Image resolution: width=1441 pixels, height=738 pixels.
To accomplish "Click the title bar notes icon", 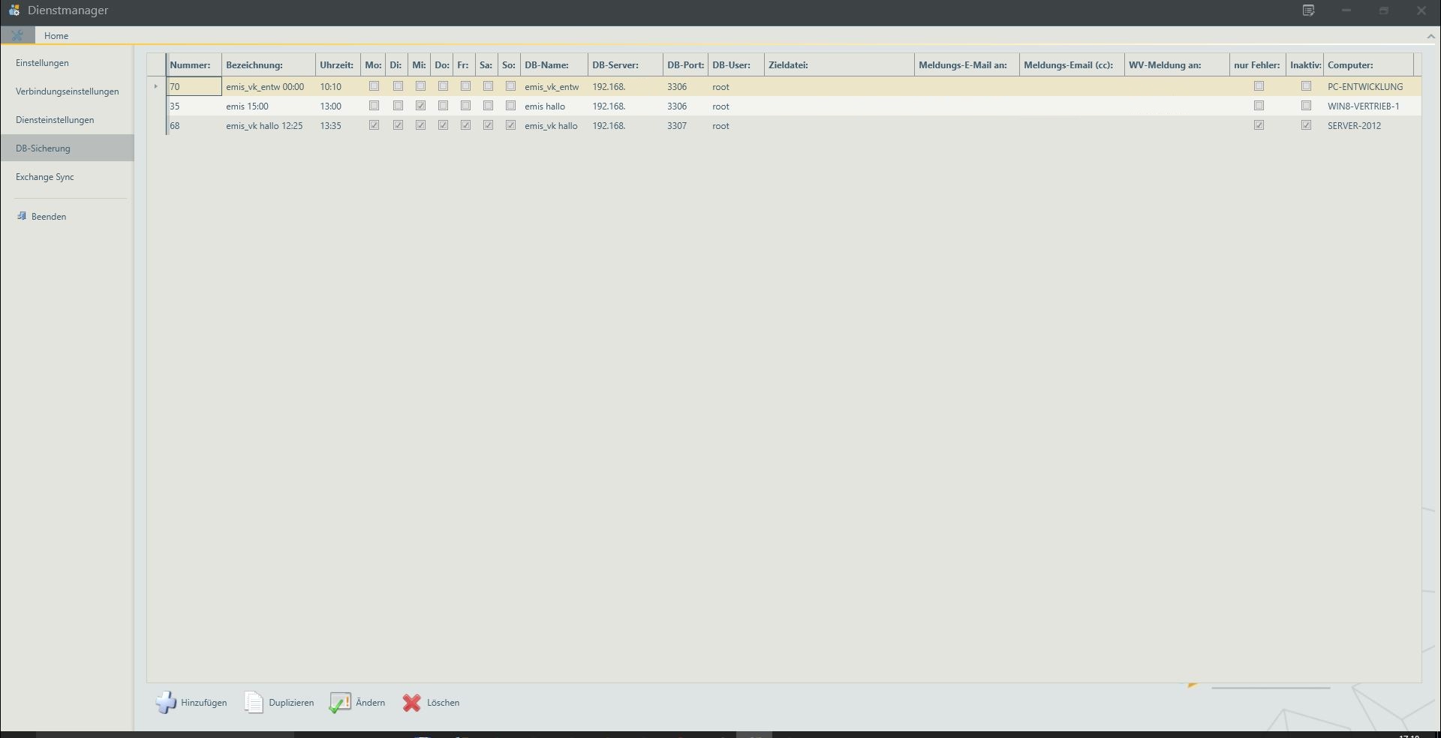I will point(1308,10).
